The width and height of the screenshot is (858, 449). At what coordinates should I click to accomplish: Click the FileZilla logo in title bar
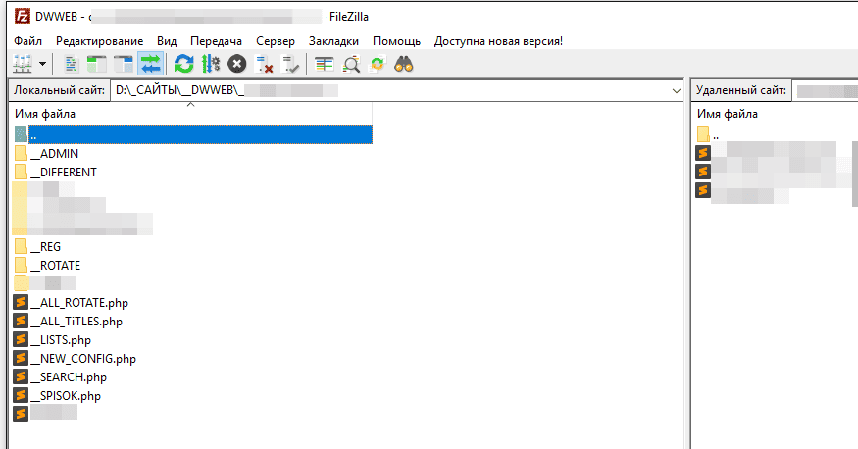23,17
